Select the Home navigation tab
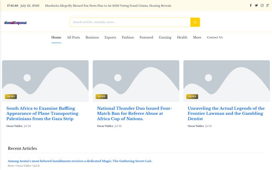The image size is (272, 170). click(x=56, y=37)
